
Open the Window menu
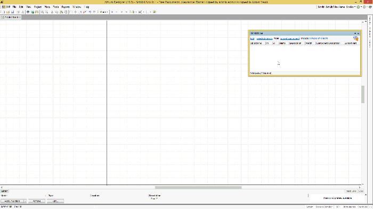[77, 7]
